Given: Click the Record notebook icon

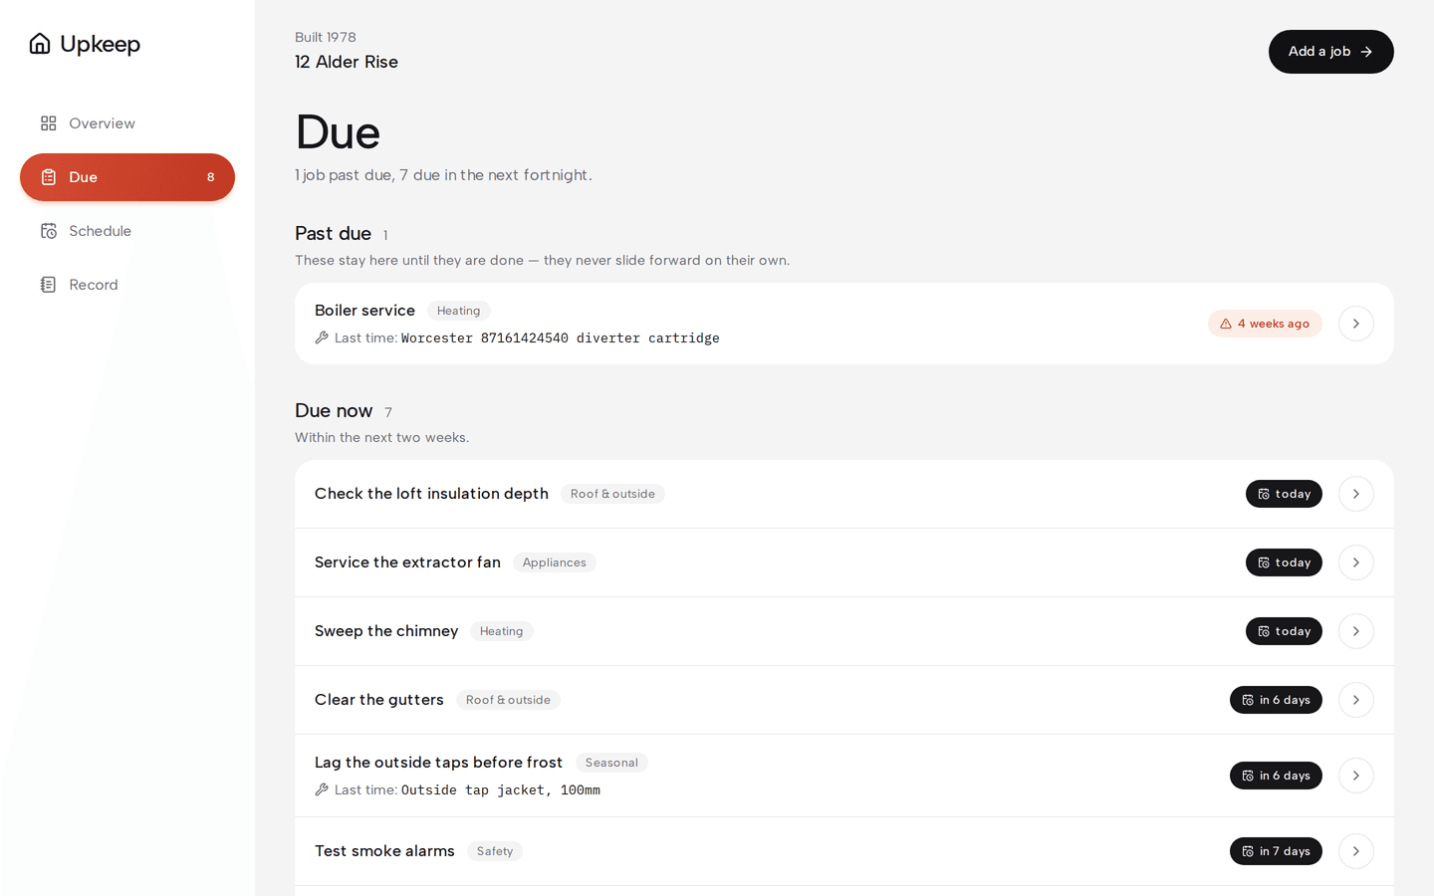Looking at the screenshot, I should 48,285.
